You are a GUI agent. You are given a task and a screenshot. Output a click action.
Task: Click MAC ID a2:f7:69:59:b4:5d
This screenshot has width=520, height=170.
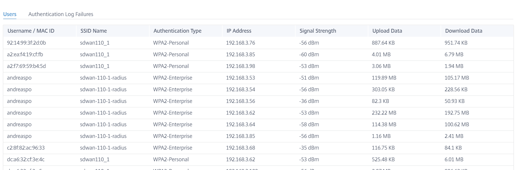pyautogui.click(x=27, y=66)
